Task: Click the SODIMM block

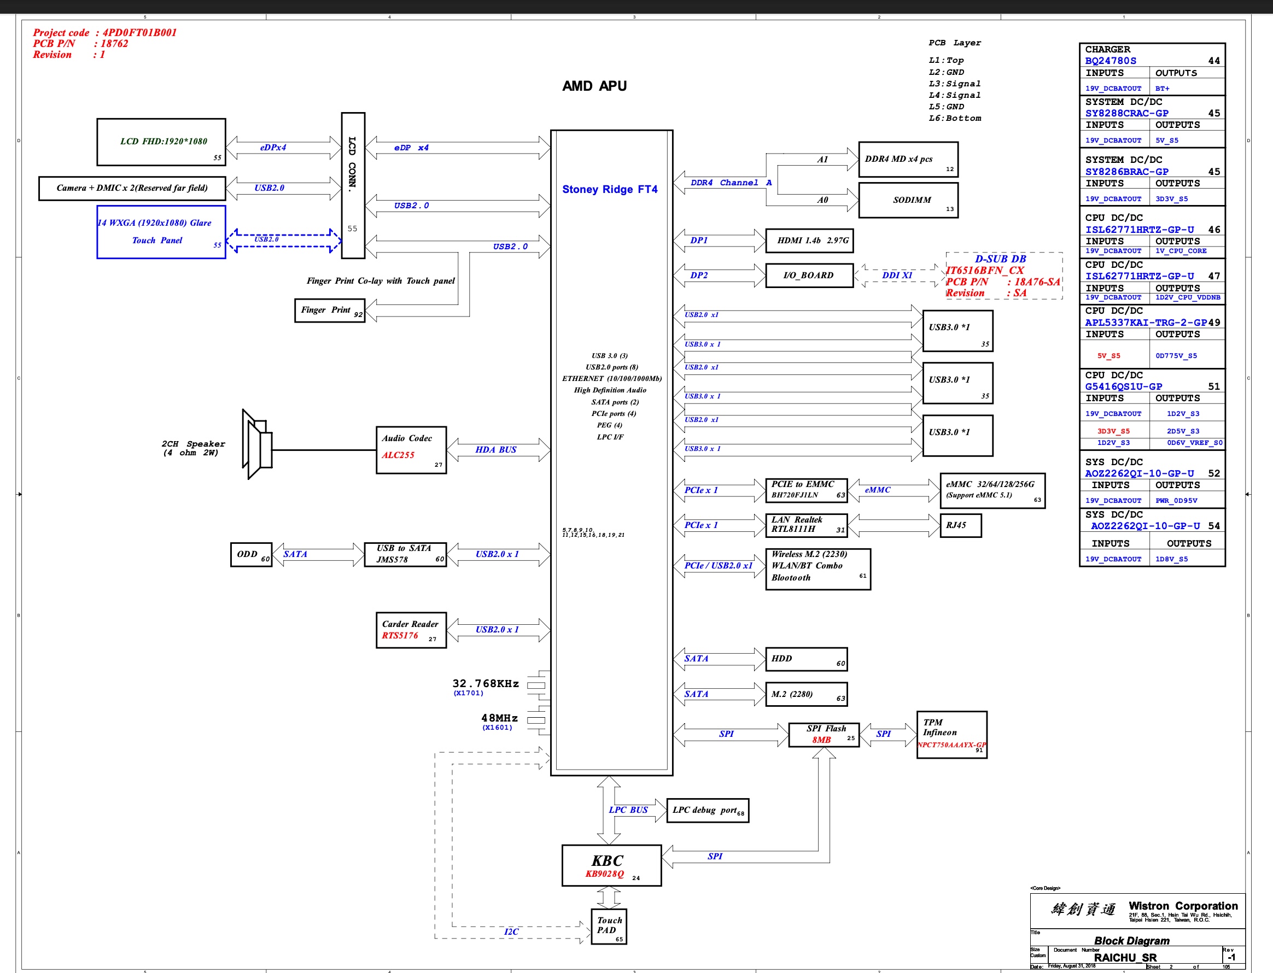Action: click(908, 201)
